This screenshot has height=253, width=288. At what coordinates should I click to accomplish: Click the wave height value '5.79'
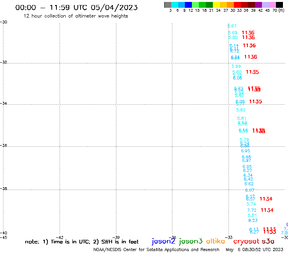pos(244,140)
